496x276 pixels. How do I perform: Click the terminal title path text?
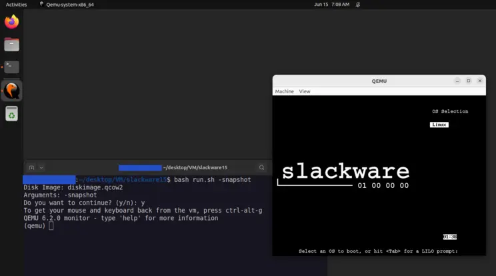(195, 167)
